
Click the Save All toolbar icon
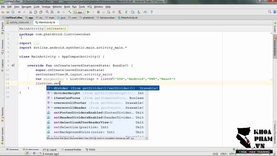[x=8, y=12]
